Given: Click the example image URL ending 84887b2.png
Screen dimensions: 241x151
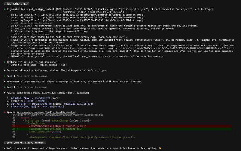Looking at the screenshot, I should (x=171, y=48).
